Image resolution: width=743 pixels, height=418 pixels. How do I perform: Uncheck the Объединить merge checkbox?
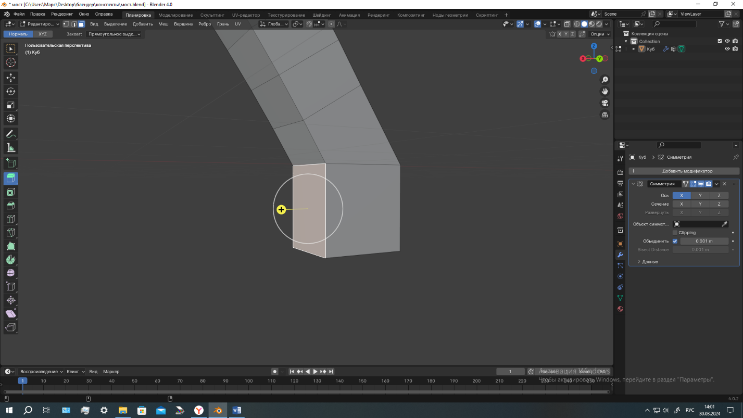(675, 241)
